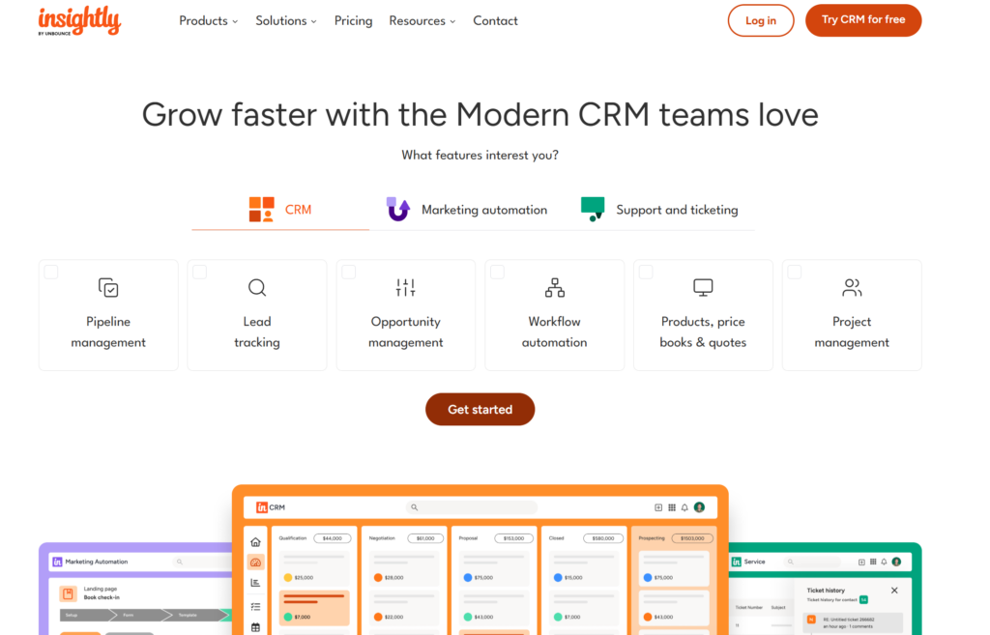This screenshot has height=635, width=990.
Task: Click the Log in button
Action: 761,20
